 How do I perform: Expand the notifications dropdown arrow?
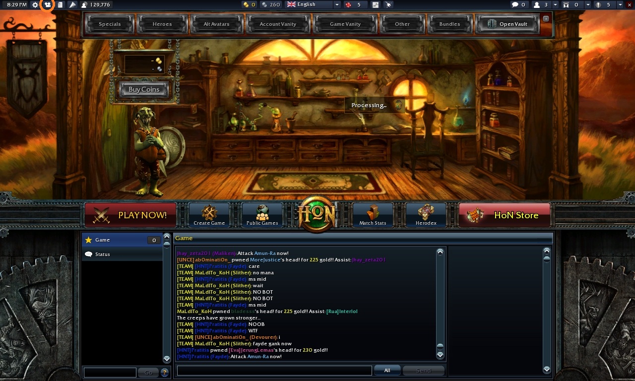point(620,4)
